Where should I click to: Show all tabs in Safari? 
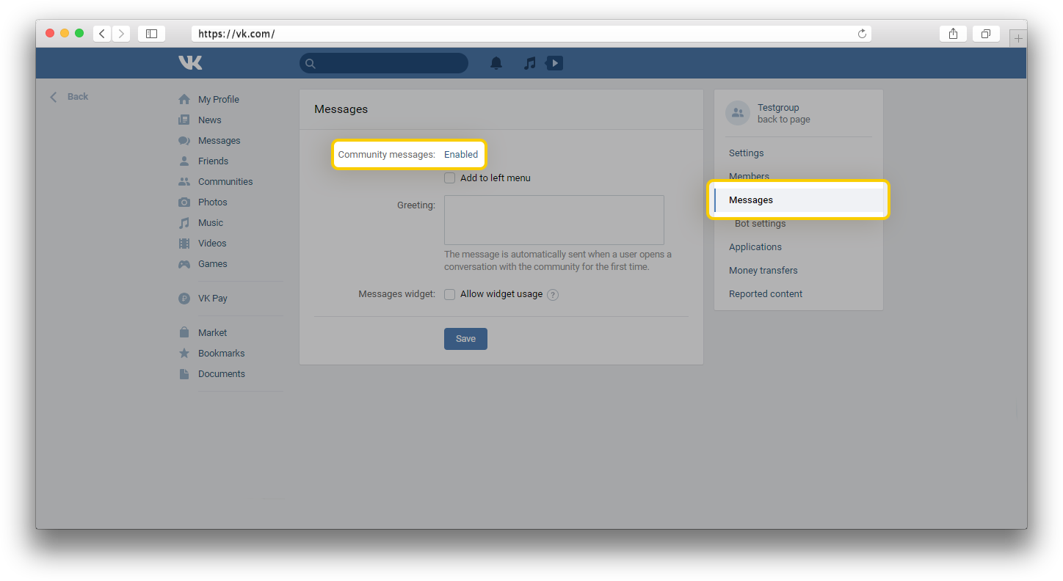(x=986, y=34)
